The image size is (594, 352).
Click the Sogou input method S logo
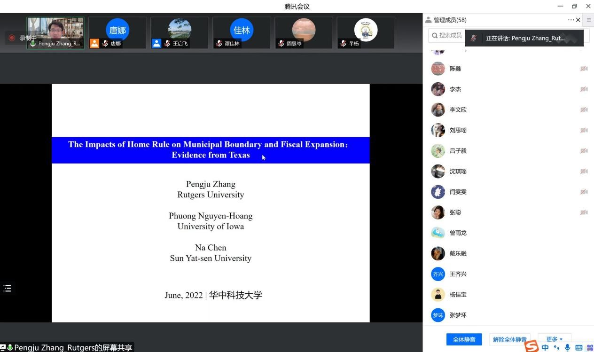531,347
